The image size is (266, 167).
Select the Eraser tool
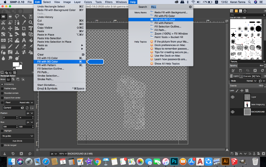tap(24, 46)
